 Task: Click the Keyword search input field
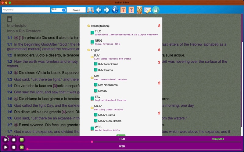[x=26, y=10]
